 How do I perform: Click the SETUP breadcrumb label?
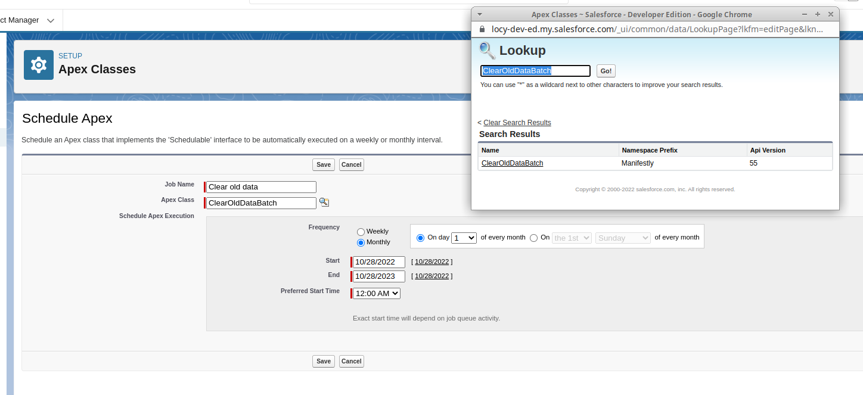pyautogui.click(x=70, y=56)
